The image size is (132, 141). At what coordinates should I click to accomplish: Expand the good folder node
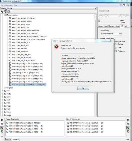click(x=5, y=88)
